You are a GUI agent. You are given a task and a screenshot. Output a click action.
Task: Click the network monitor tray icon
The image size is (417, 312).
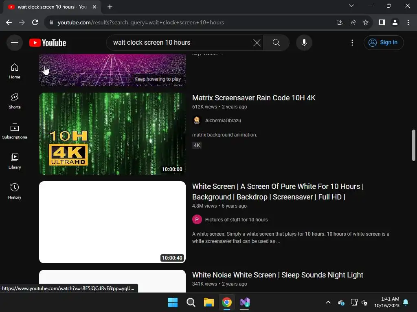(x=354, y=302)
